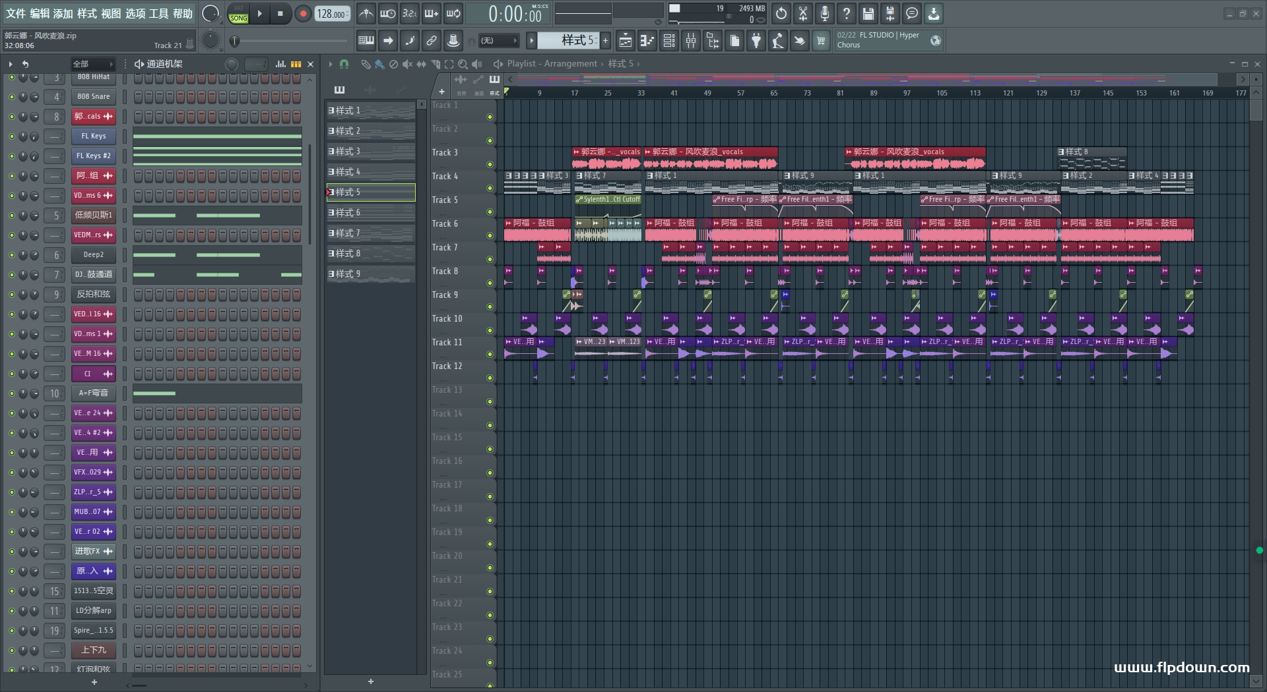The height and width of the screenshot is (692, 1267).
Task: Toggle wait for input to start playing
Action: tap(388, 13)
